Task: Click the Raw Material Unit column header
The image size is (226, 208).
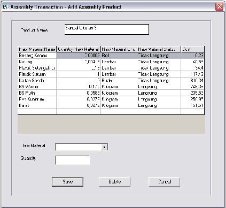Action: (119, 49)
